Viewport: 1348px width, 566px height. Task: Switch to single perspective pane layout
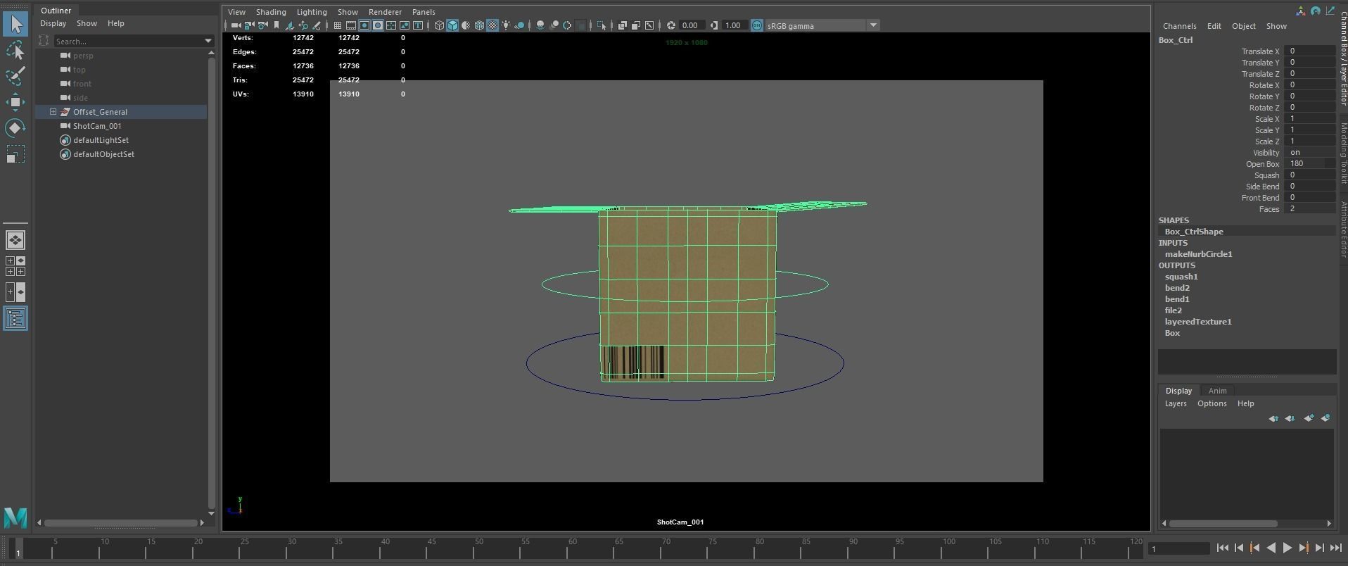point(15,240)
